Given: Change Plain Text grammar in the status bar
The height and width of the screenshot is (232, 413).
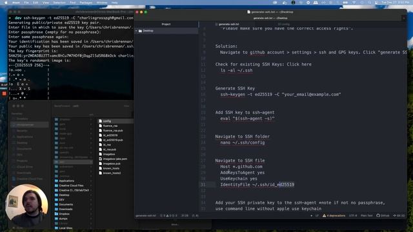Looking at the screenshot, I should (367, 215).
